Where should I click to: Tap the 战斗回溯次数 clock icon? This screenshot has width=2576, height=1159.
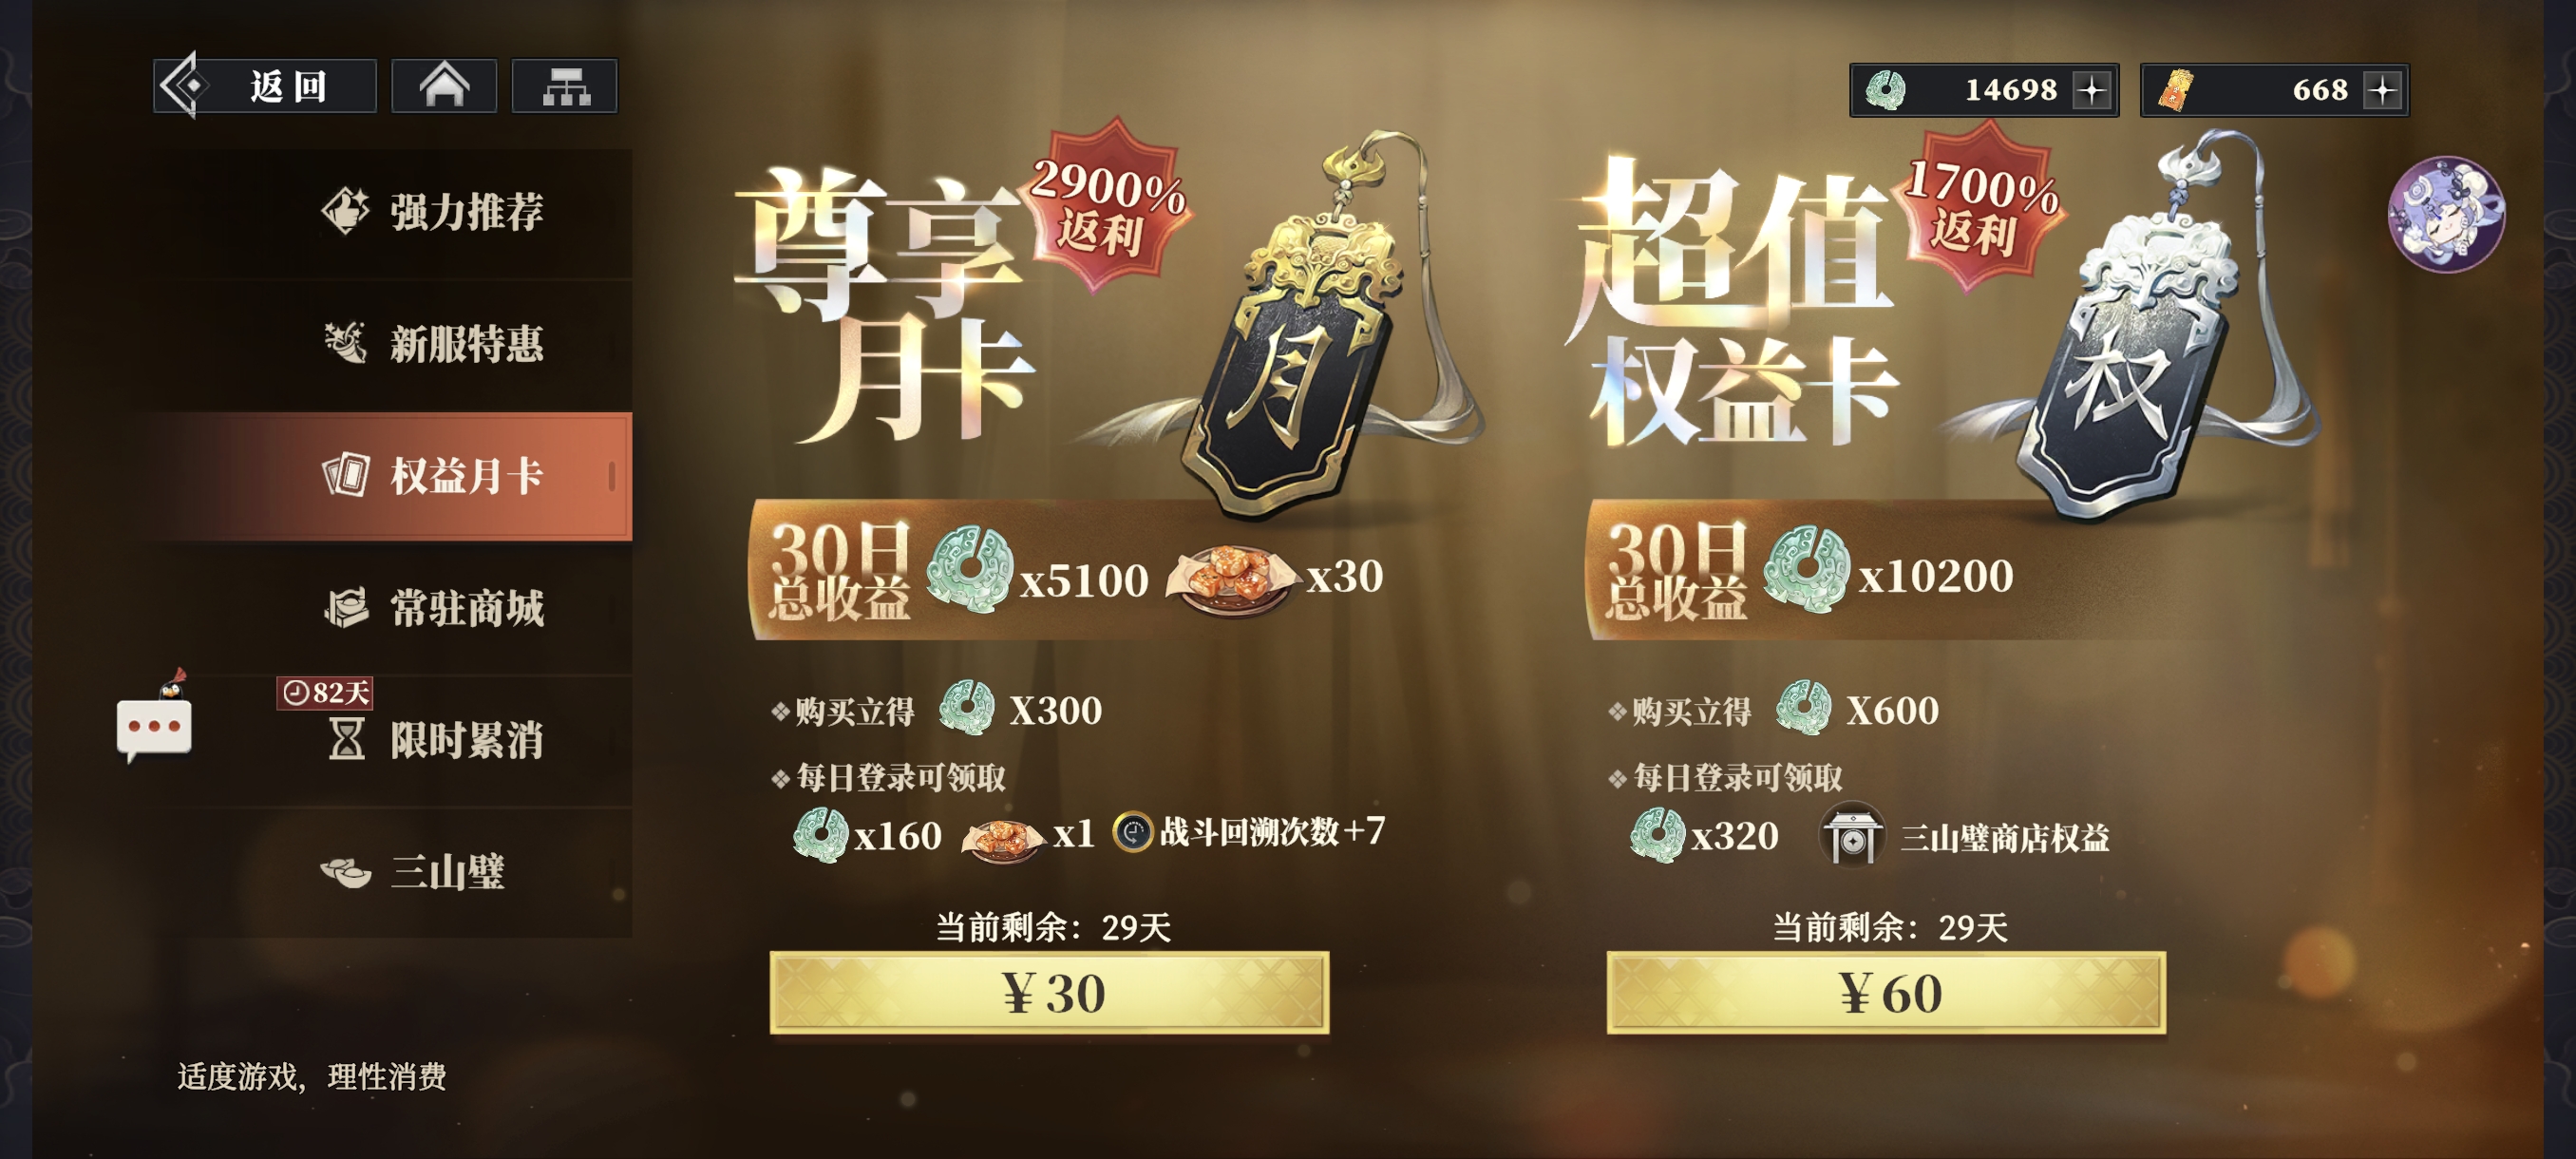(x=1133, y=831)
